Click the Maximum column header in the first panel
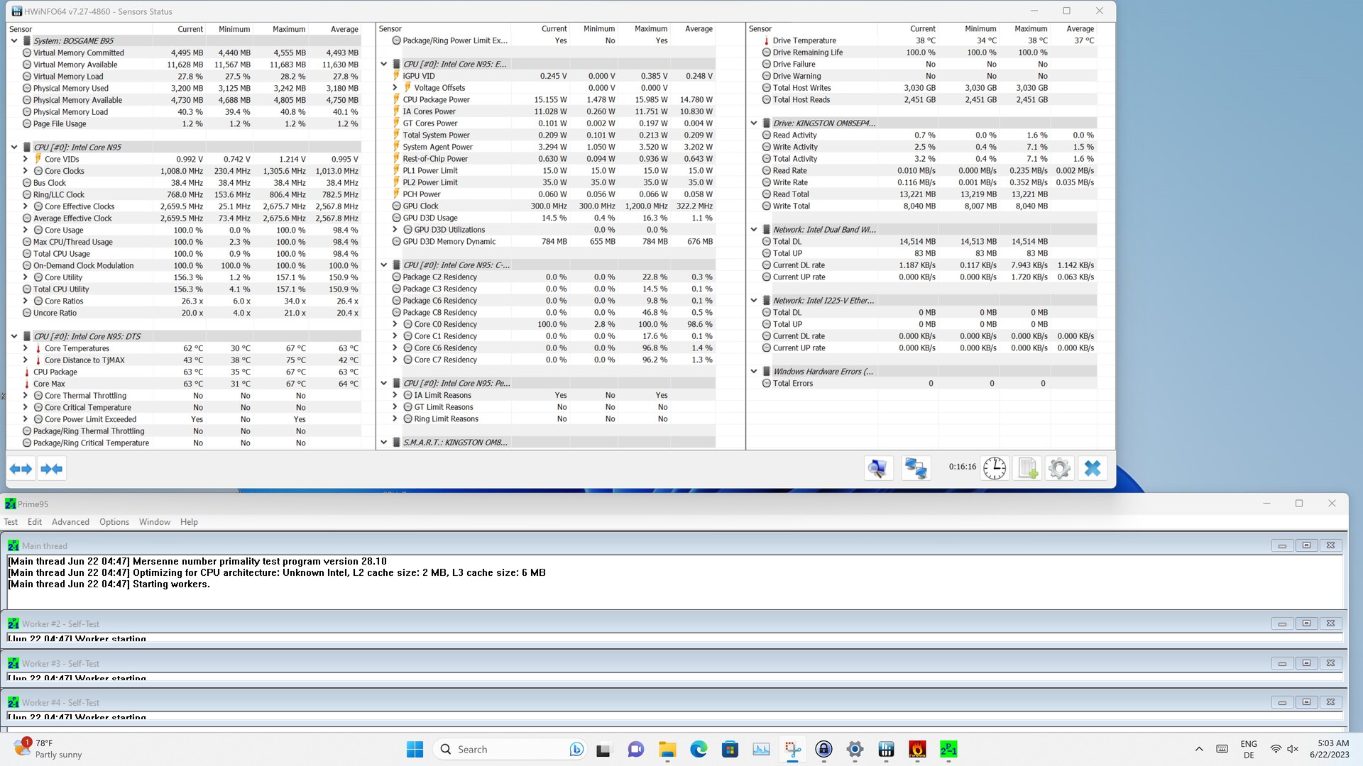 [288, 29]
